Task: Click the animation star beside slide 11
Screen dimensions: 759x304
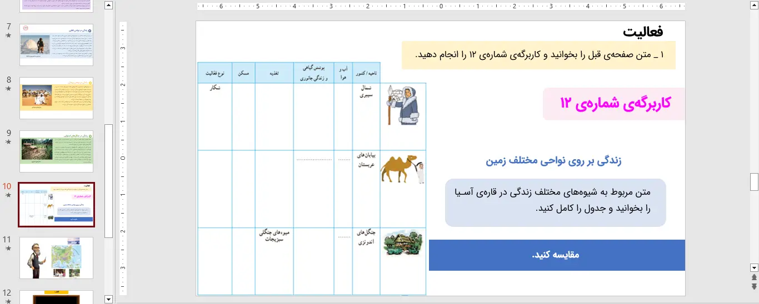Action: (8, 249)
